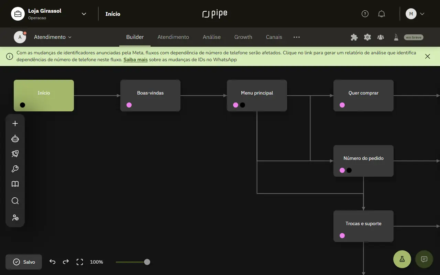Screen dimensions: 440x275
Task: Open the gear settings icon
Action: (x=367, y=37)
